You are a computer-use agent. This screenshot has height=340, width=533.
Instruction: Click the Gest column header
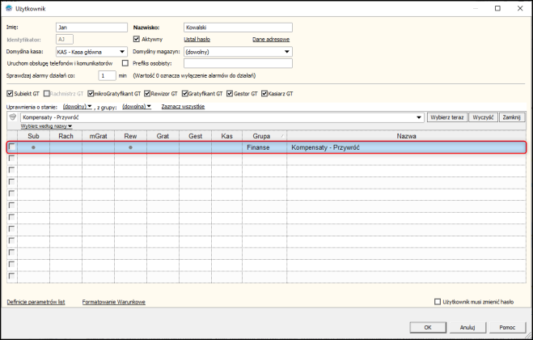click(195, 136)
